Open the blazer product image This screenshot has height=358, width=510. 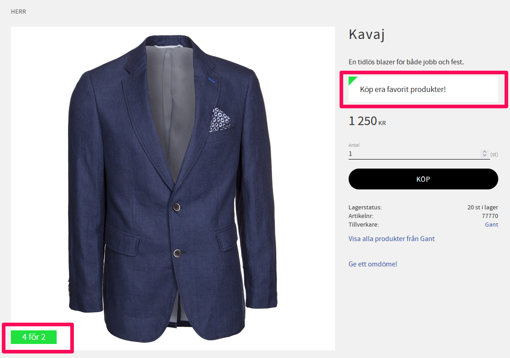click(173, 188)
